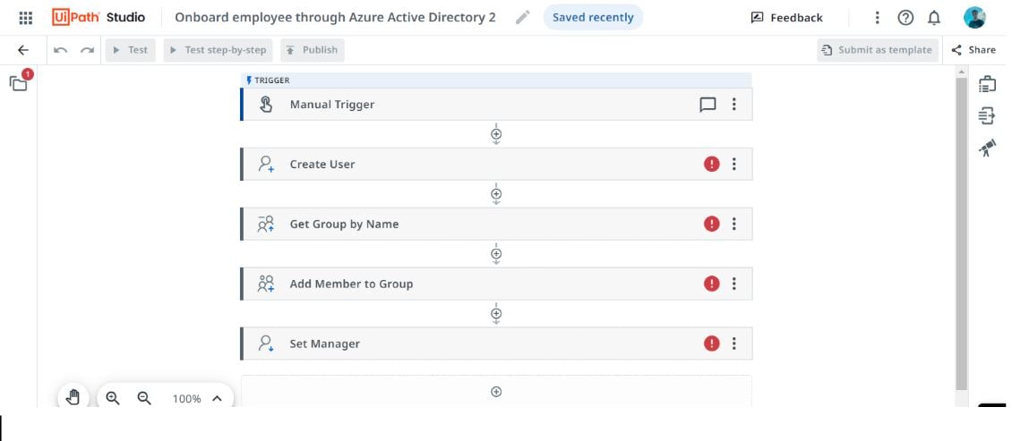The width and height of the screenshot is (1021, 441).
Task: Open the top-bar more options menu
Action: click(x=877, y=18)
